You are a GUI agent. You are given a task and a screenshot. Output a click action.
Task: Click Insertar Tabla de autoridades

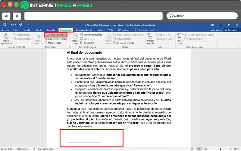click(x=199, y=35)
